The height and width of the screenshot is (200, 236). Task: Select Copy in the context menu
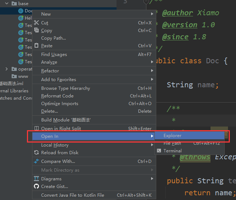click(x=94, y=31)
